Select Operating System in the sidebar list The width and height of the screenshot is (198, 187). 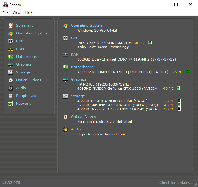click(x=32, y=33)
